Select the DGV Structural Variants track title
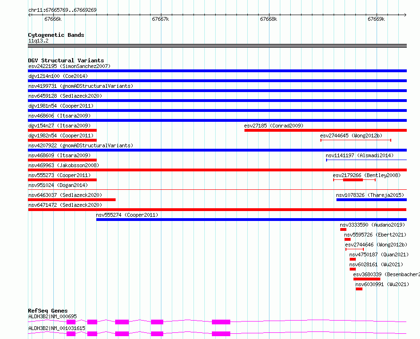This screenshot has height=339, width=420. (x=66, y=60)
